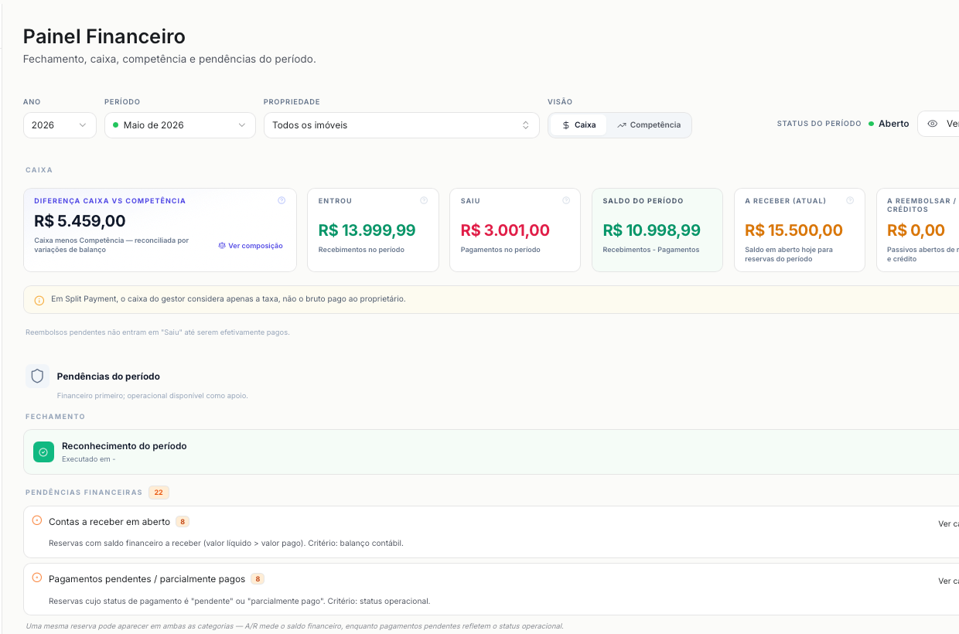This screenshot has width=959, height=634.
Task: Click the 'Painel Financeiro' heading
Action: (104, 36)
